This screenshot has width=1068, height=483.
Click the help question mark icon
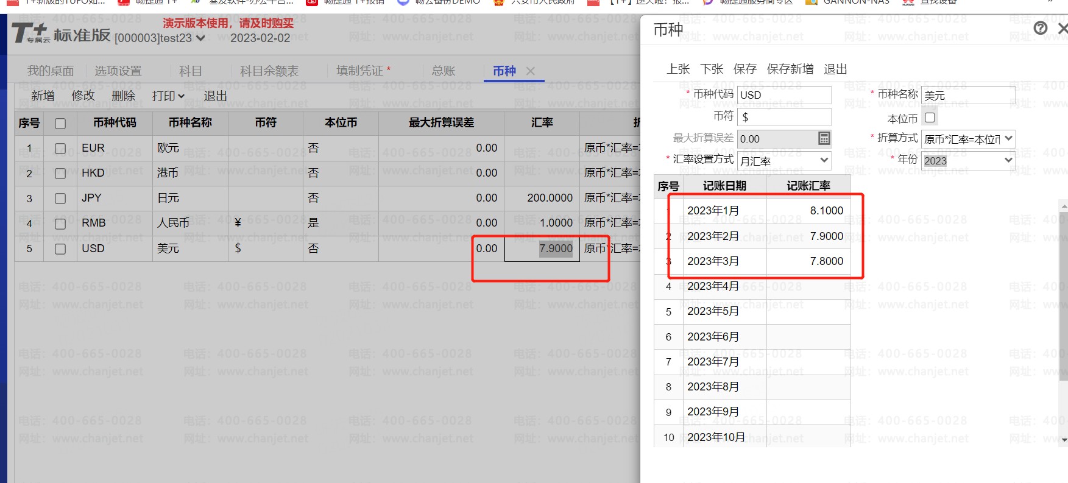click(1041, 28)
